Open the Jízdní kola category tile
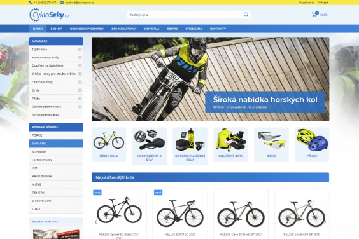 tap(109, 144)
